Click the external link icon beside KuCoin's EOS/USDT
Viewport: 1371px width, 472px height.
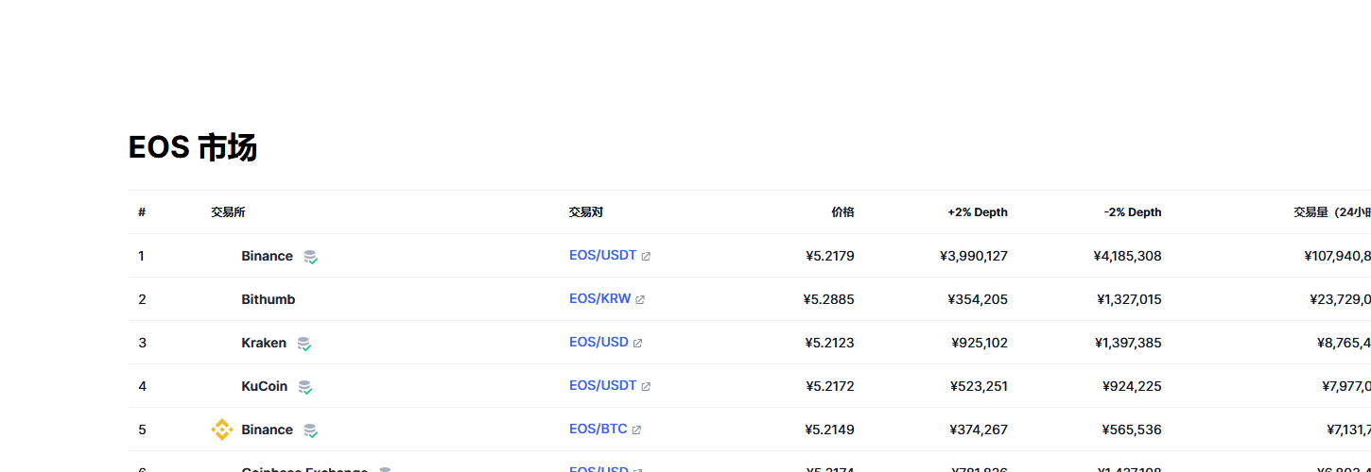pyautogui.click(x=646, y=387)
